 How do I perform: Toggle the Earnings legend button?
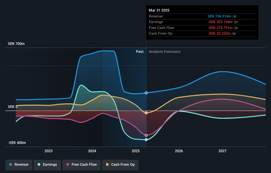tap(47, 165)
